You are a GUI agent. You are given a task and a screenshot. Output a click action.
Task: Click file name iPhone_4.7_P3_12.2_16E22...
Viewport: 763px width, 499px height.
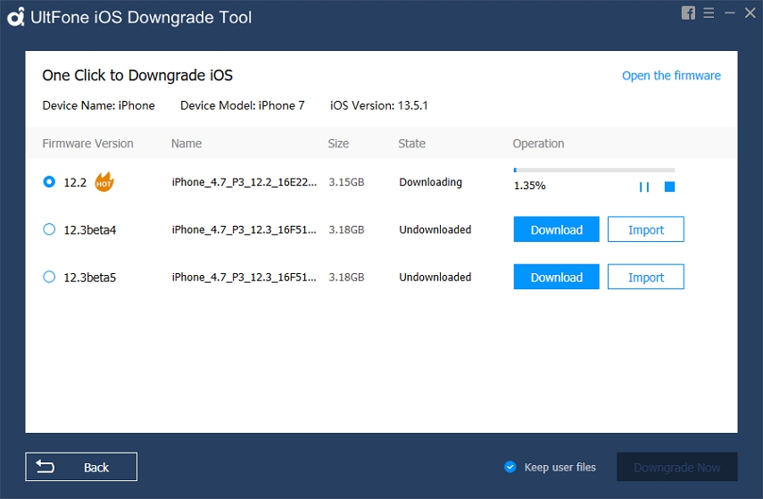244,182
